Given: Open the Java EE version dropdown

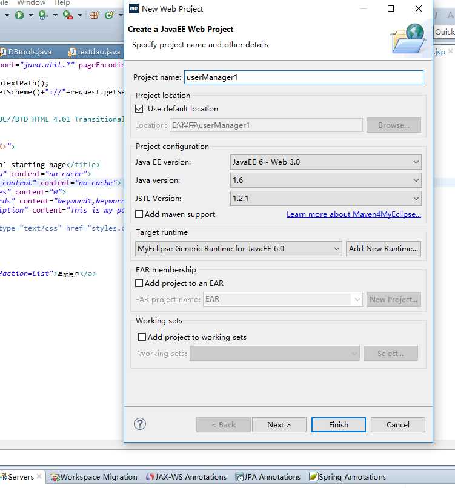Looking at the screenshot, I should point(326,162).
